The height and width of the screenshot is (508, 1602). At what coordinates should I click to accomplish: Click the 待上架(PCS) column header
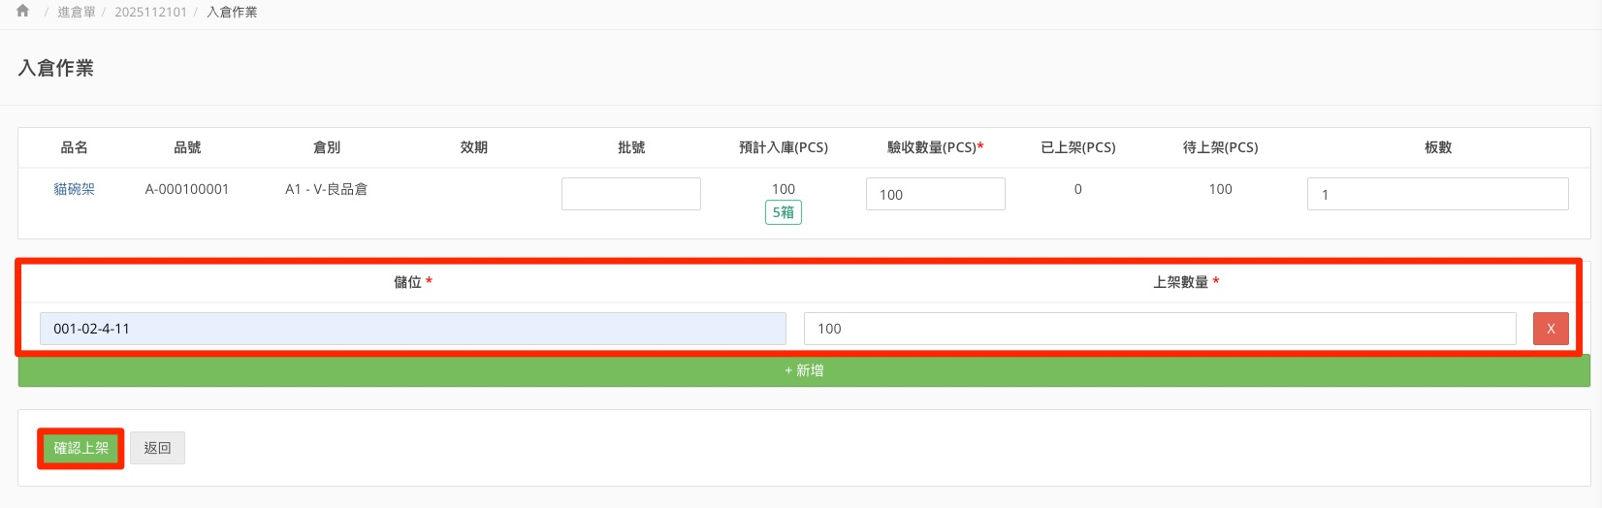(1220, 147)
